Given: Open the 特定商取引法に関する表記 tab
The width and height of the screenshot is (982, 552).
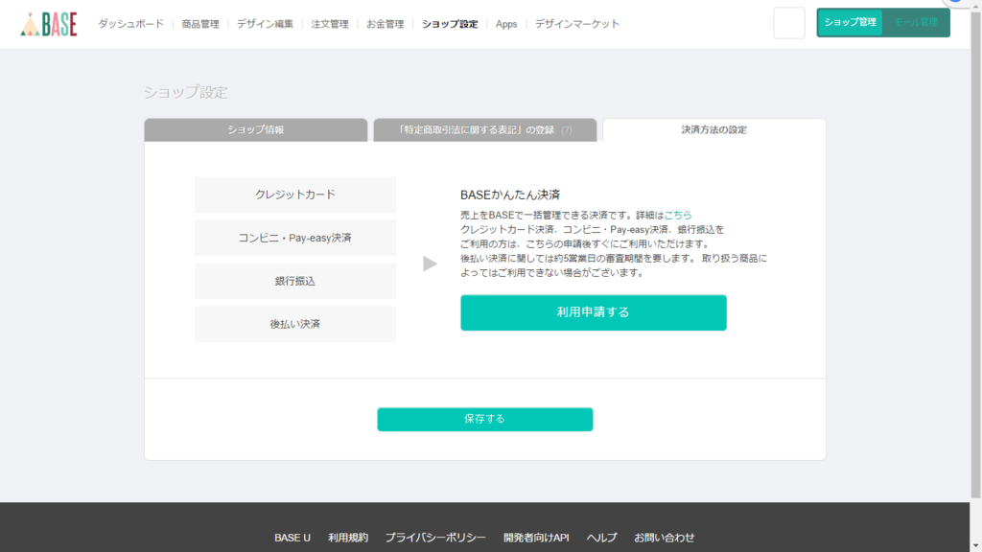Looking at the screenshot, I should (x=485, y=129).
